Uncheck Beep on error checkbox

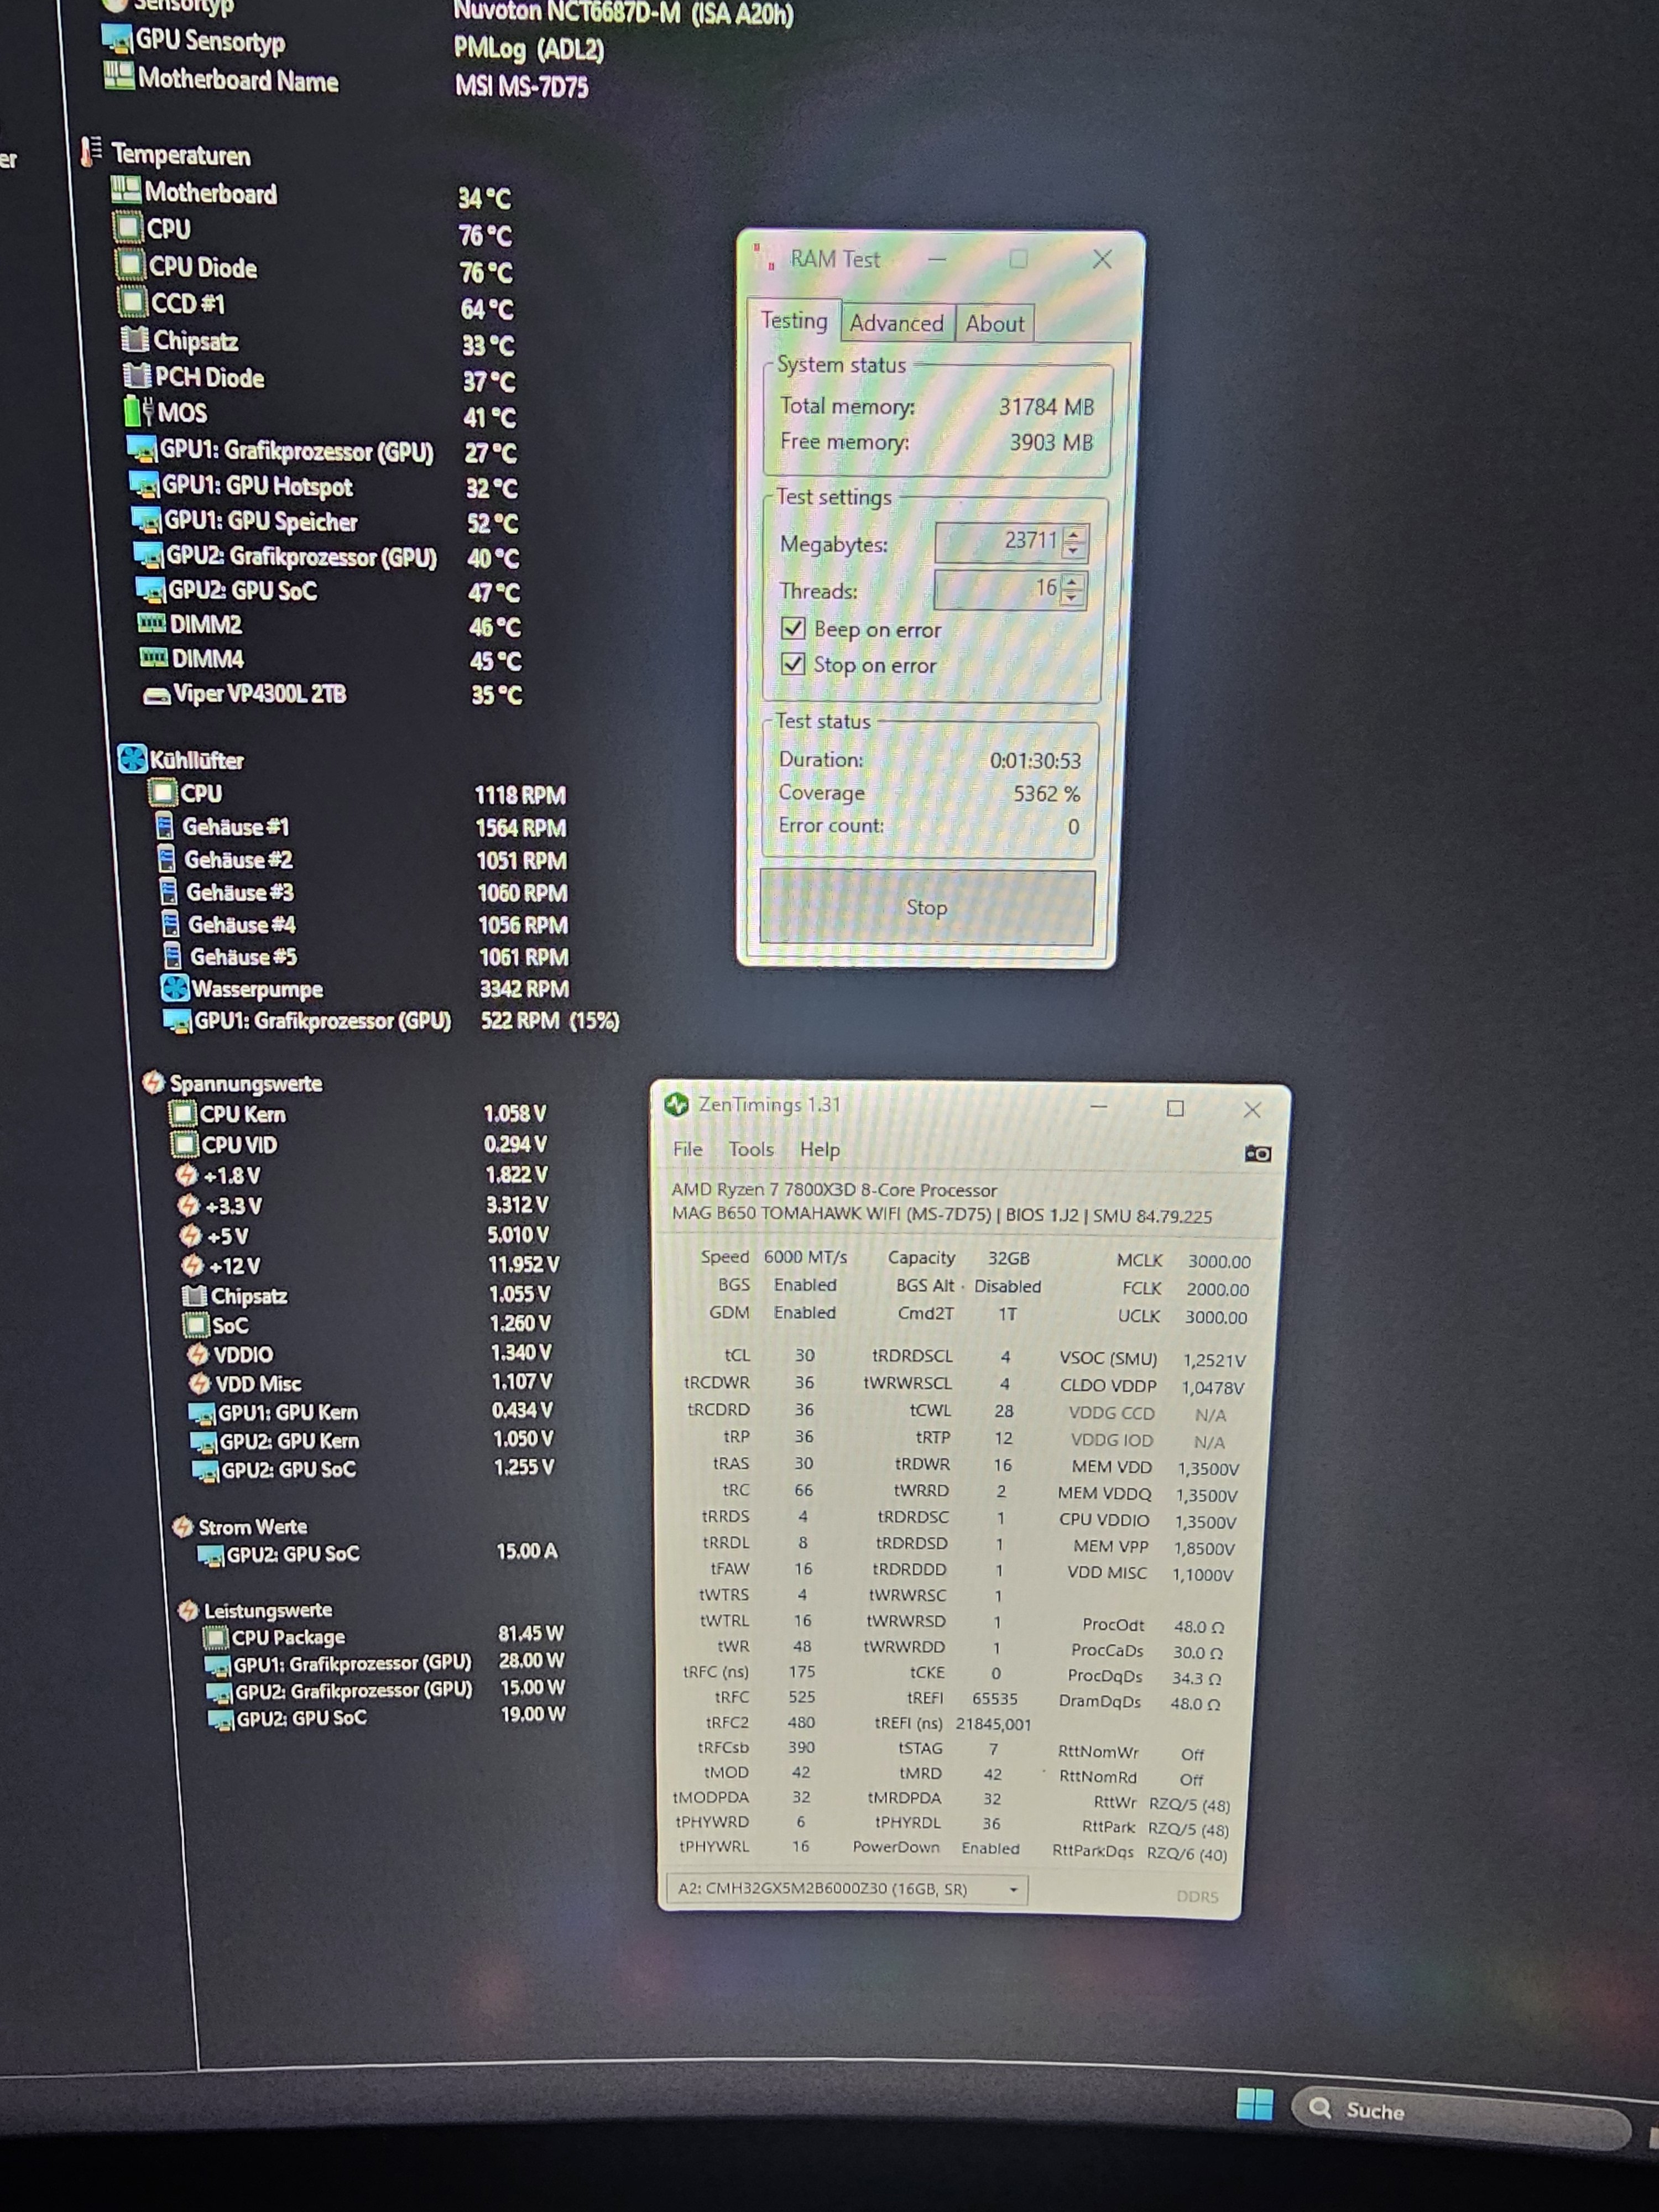793,628
